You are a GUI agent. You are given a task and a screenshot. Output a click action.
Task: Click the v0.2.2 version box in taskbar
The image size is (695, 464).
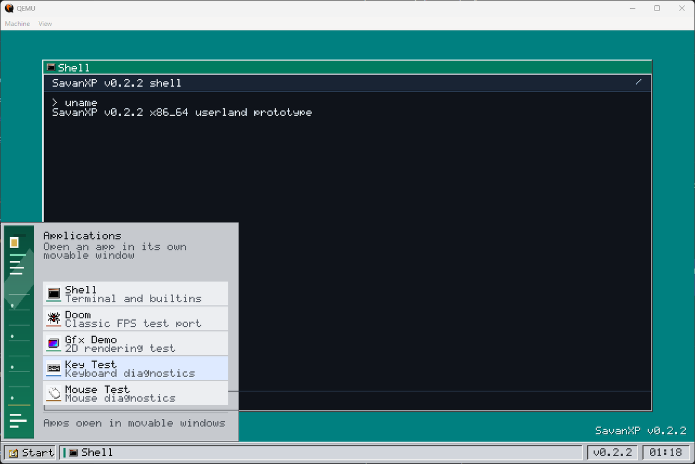(613, 452)
